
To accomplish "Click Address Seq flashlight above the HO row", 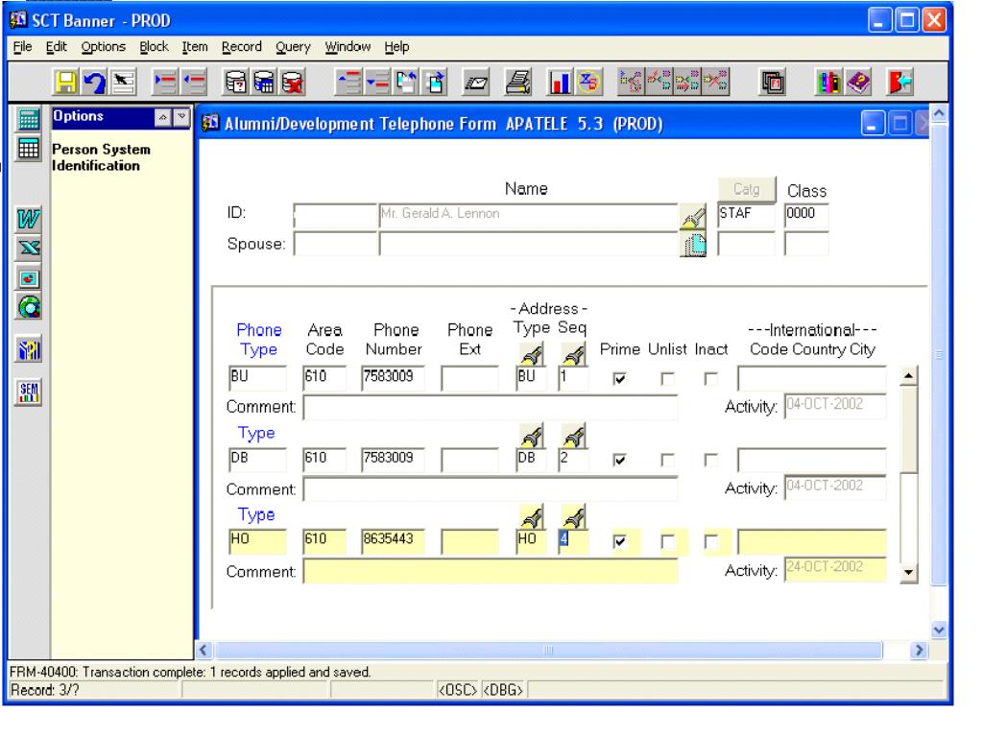I will pyautogui.click(x=573, y=517).
